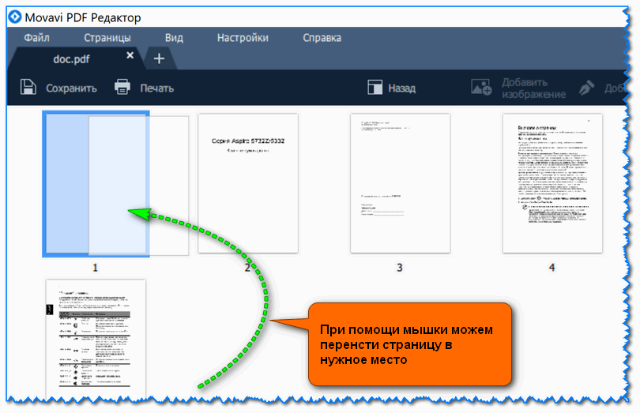Image resolution: width=640 pixels, height=413 pixels.
Task: Select the page 3 thumbnail
Action: coord(399,183)
